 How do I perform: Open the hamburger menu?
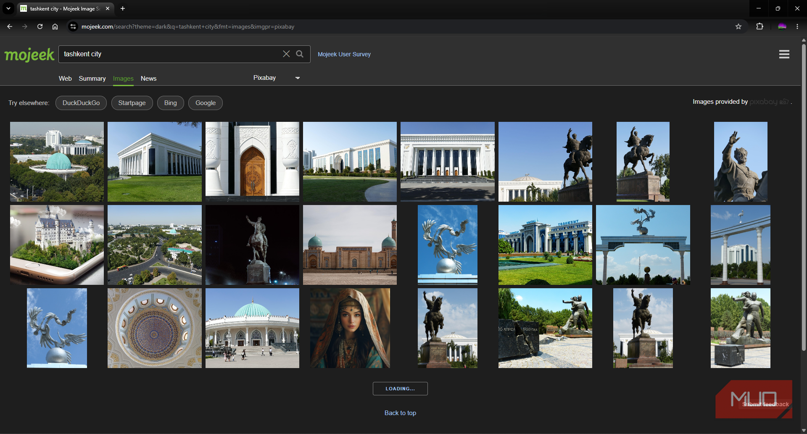(784, 54)
